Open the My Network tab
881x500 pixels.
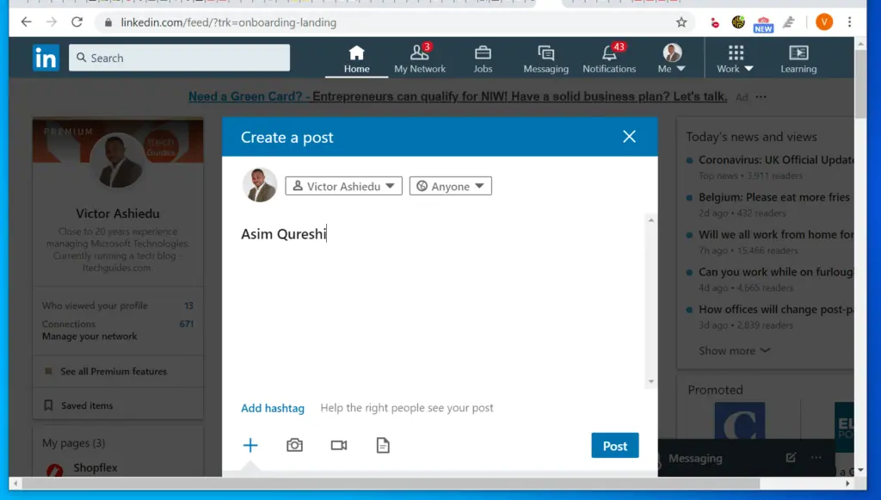[420, 57]
